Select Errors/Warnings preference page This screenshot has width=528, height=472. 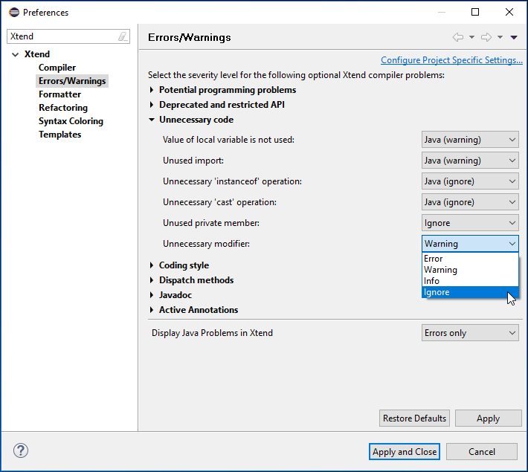click(72, 81)
